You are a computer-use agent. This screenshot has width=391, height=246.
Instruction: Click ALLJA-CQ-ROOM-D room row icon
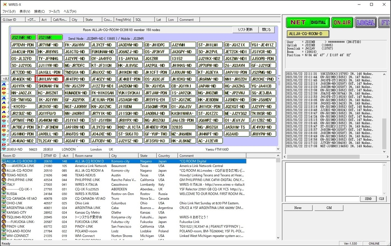4,161
